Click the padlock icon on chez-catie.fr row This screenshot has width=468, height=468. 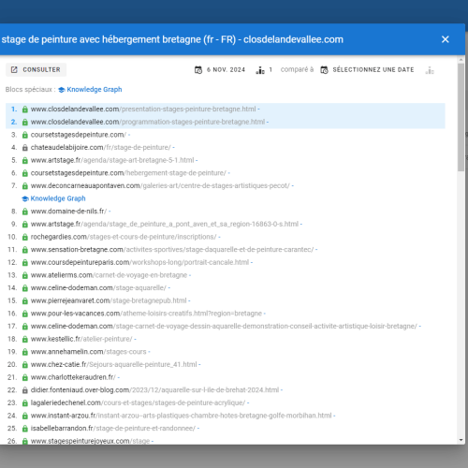[25, 365]
